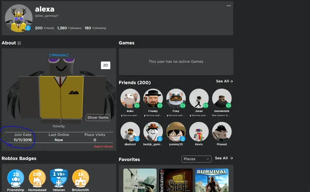Image resolution: width=310 pixels, height=192 pixels.
Task: Click the in-game status icon on koko
Action: tap(137, 105)
